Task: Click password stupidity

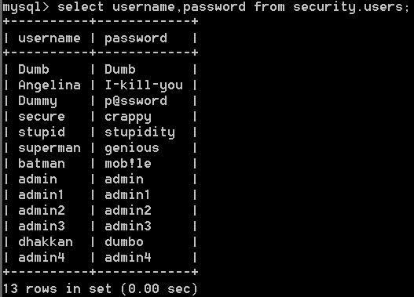Action: point(140,133)
